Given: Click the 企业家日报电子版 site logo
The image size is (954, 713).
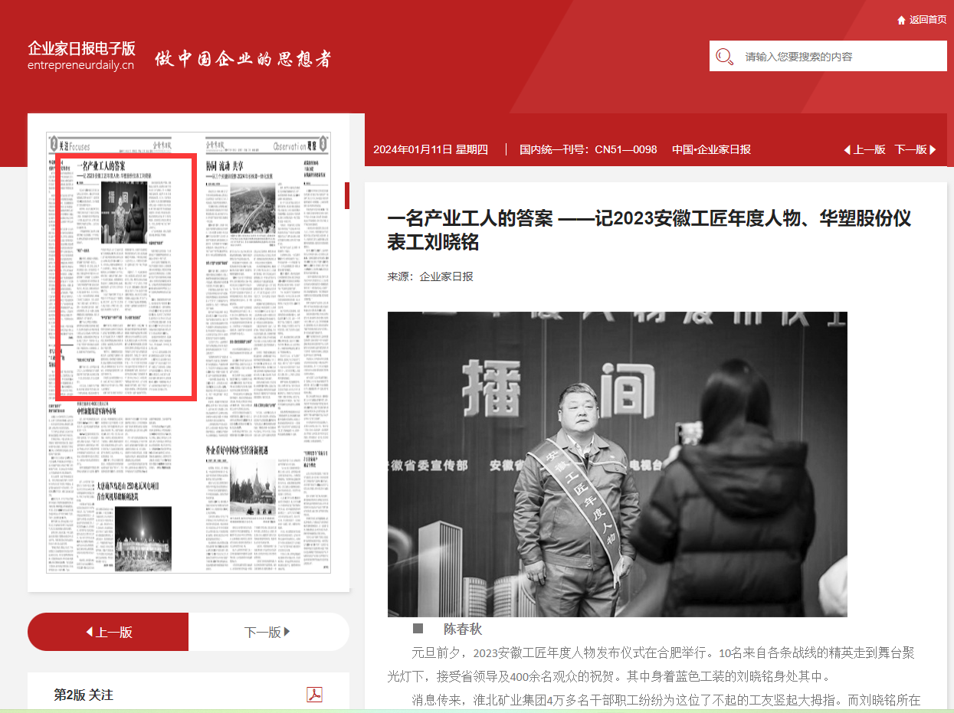Looking at the screenshot, I should coord(81,55).
